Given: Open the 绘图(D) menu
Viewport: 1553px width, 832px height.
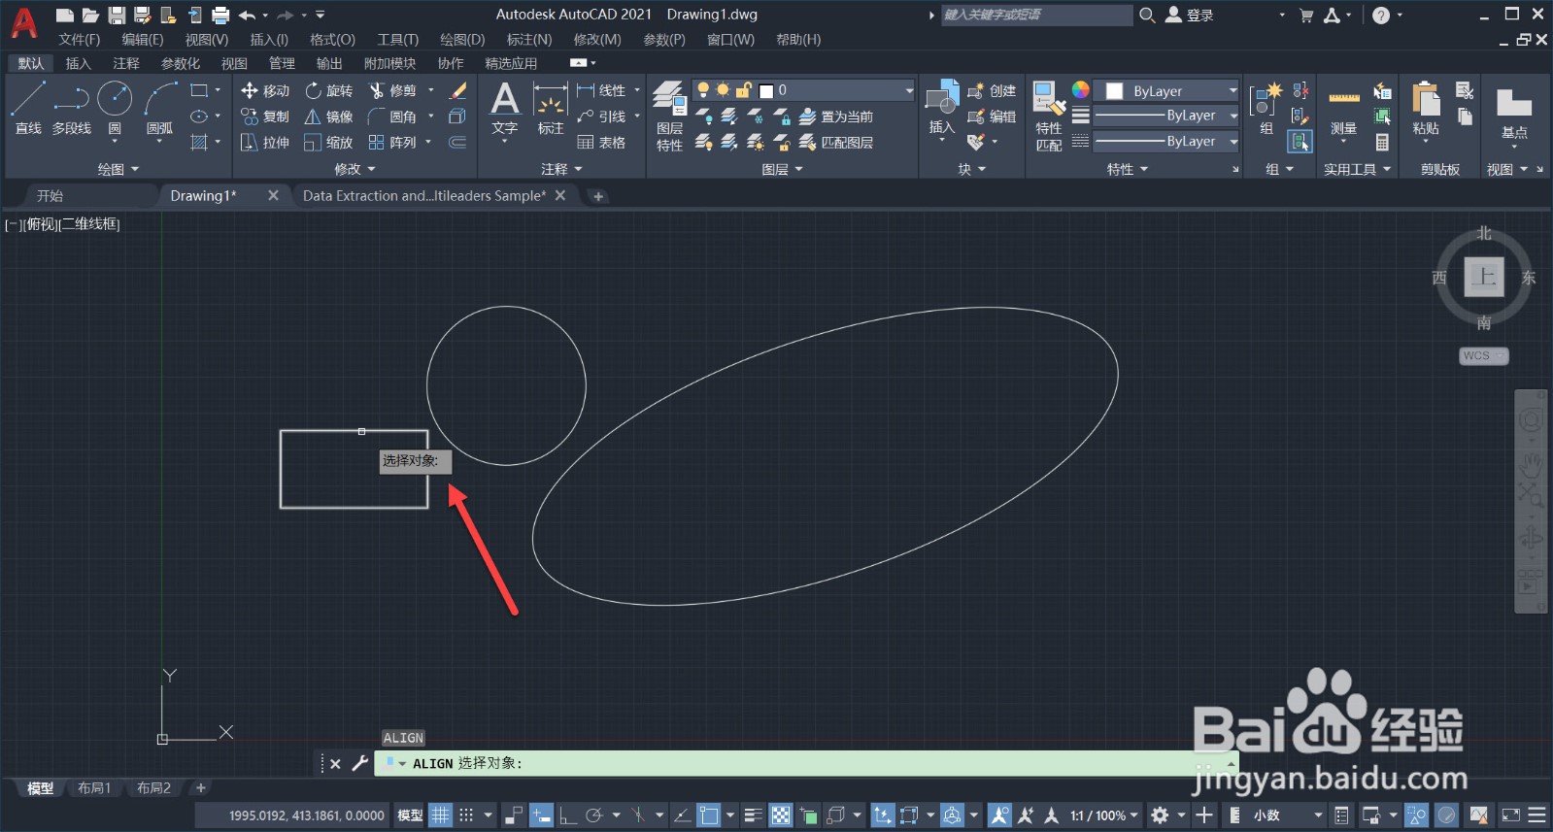Looking at the screenshot, I should (462, 40).
